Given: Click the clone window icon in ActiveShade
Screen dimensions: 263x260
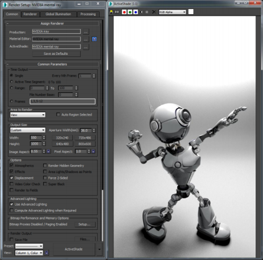Looking at the screenshot, I should pos(117,12).
